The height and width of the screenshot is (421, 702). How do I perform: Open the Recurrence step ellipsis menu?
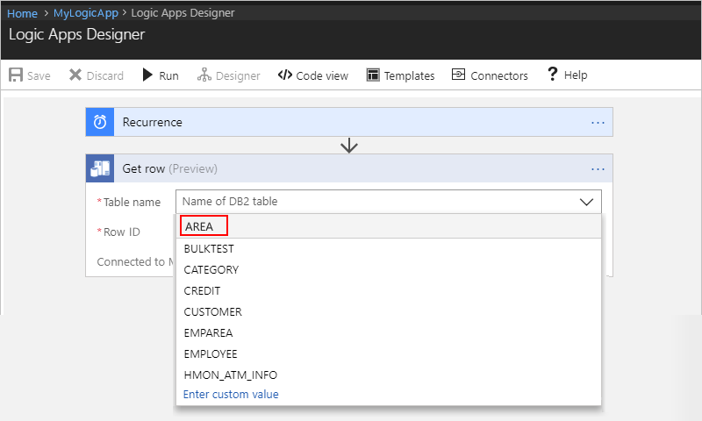tap(598, 123)
